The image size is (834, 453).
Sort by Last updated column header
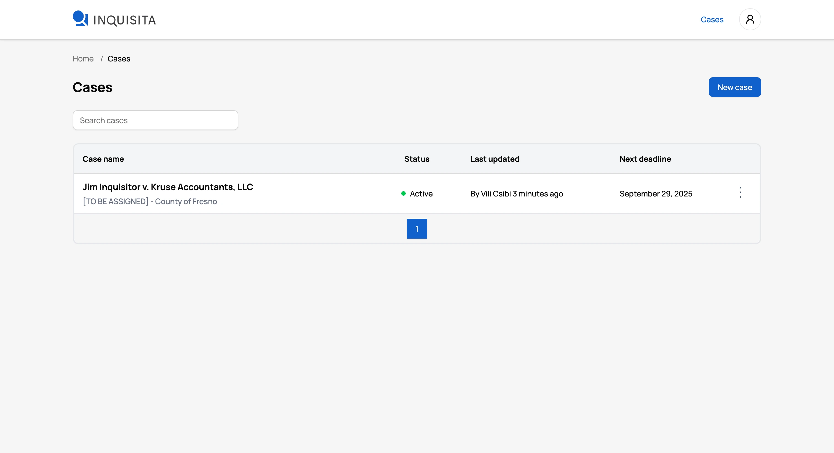tap(494, 159)
